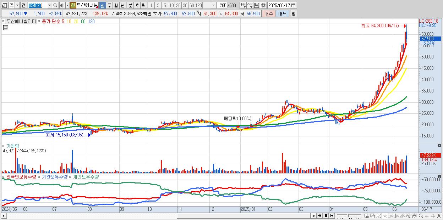Click the crosshair cursor tool icon
The image size is (443, 220).
(x=385, y=216)
